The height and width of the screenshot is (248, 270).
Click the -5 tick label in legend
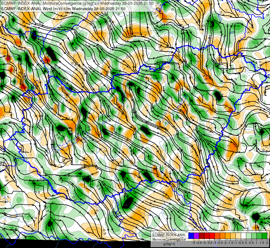[x=194, y=243]
